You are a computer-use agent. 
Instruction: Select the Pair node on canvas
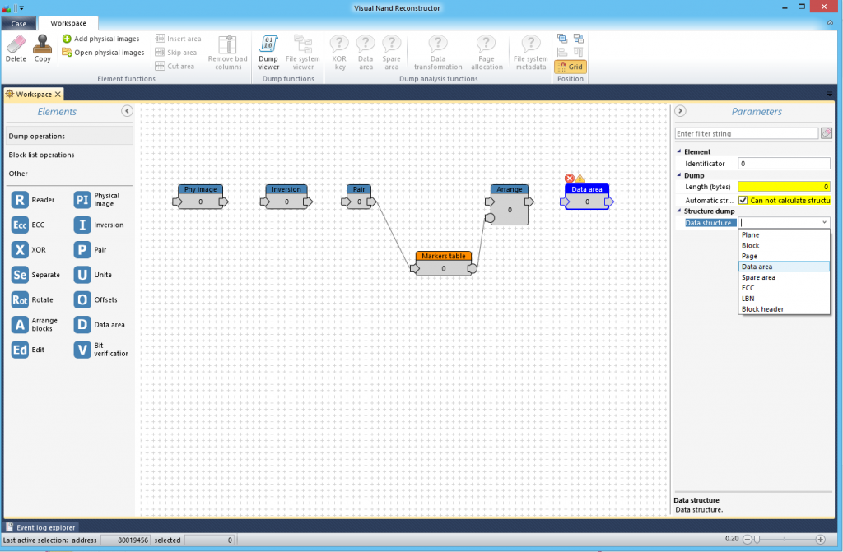pos(359,197)
